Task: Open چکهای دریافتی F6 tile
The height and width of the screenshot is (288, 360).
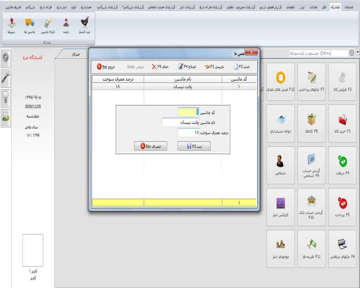Action: click(x=342, y=249)
